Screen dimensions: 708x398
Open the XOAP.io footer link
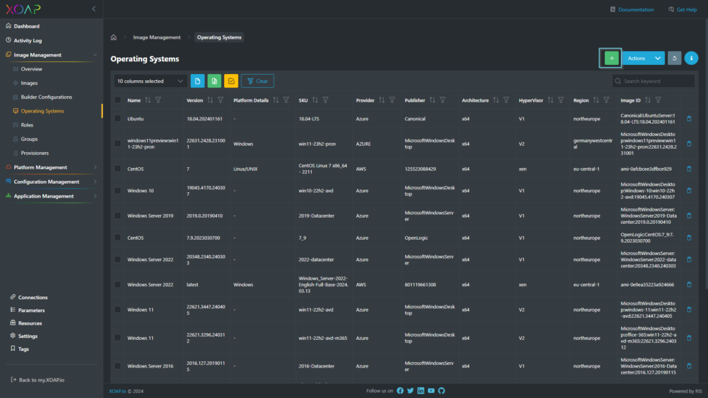point(118,391)
